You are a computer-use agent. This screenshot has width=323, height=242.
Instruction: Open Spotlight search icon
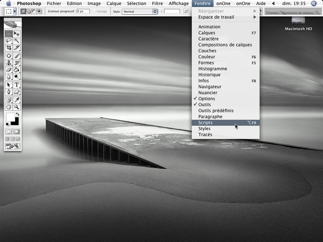click(x=314, y=4)
